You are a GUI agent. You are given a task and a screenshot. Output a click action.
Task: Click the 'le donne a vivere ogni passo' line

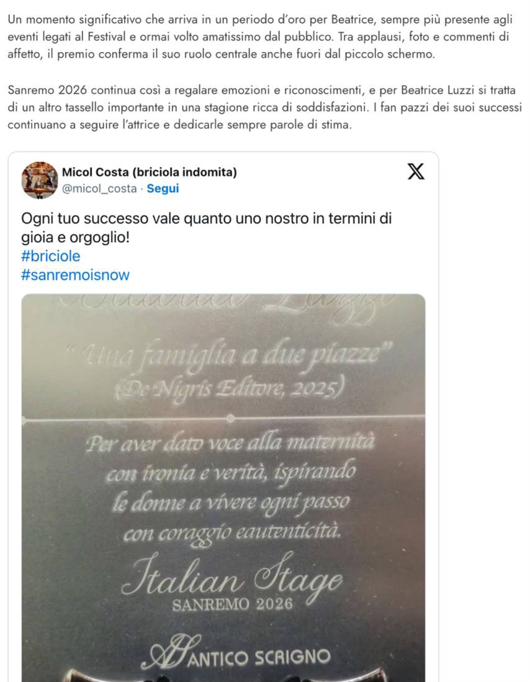[x=231, y=504]
